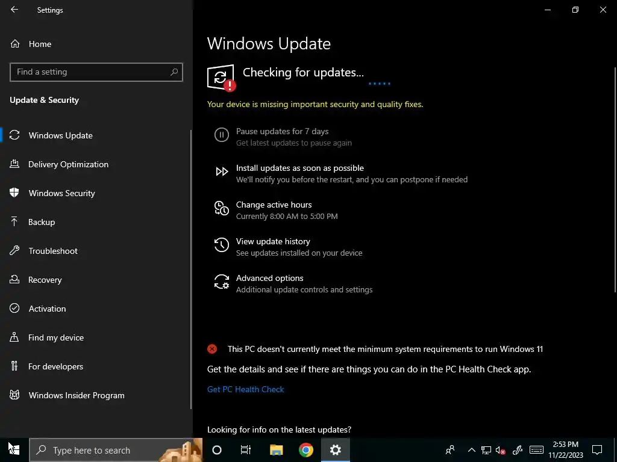Click the Find a setting search box
This screenshot has width=617, height=462.
pyautogui.click(x=96, y=72)
